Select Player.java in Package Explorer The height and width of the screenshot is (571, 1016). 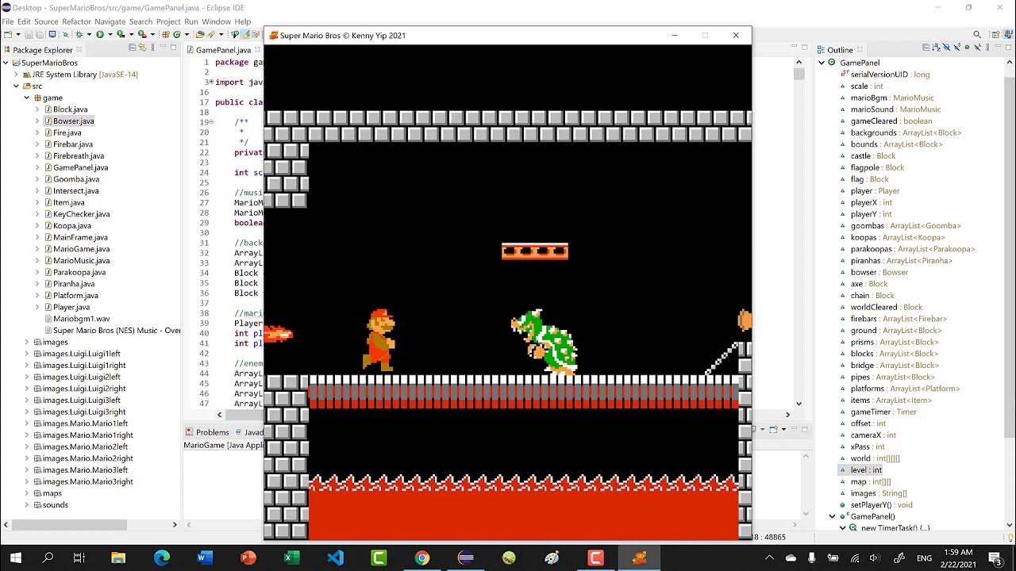click(x=71, y=307)
